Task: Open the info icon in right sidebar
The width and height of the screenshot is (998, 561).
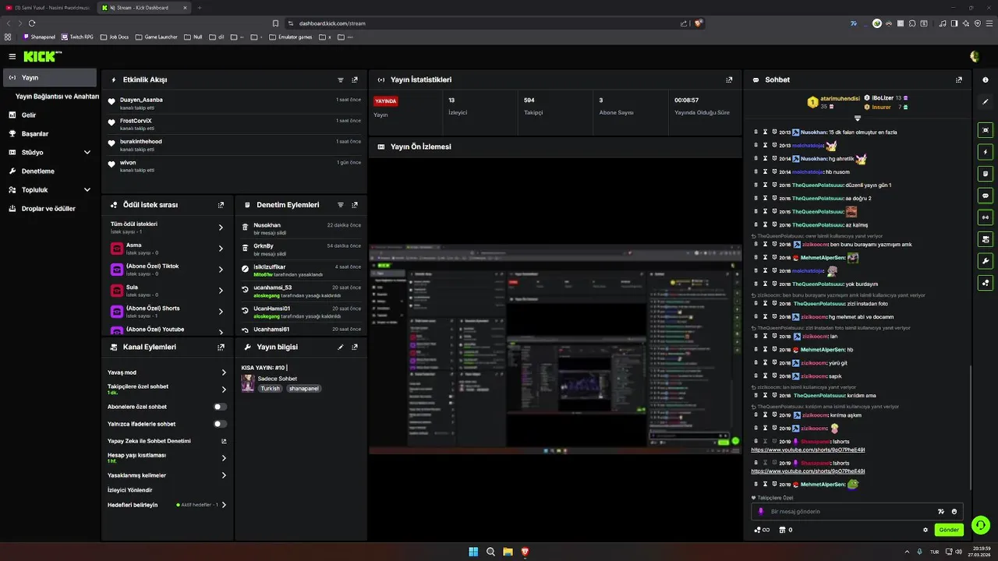Action: [x=986, y=79]
